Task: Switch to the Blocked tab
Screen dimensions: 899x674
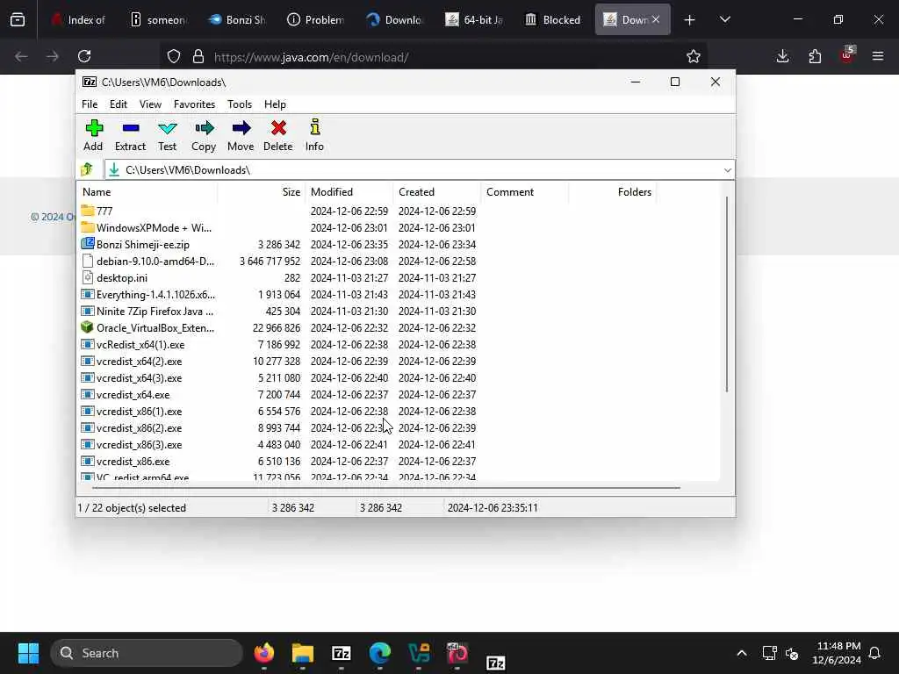Action: point(554,20)
